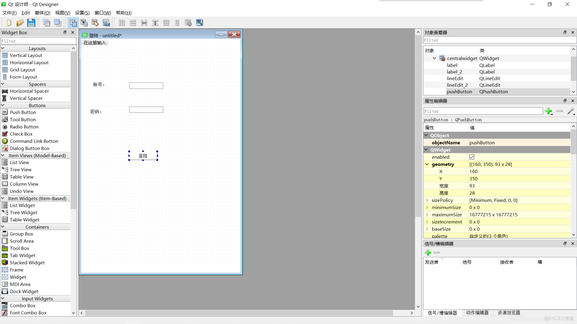Collapse the geometry property expander

coord(426,164)
